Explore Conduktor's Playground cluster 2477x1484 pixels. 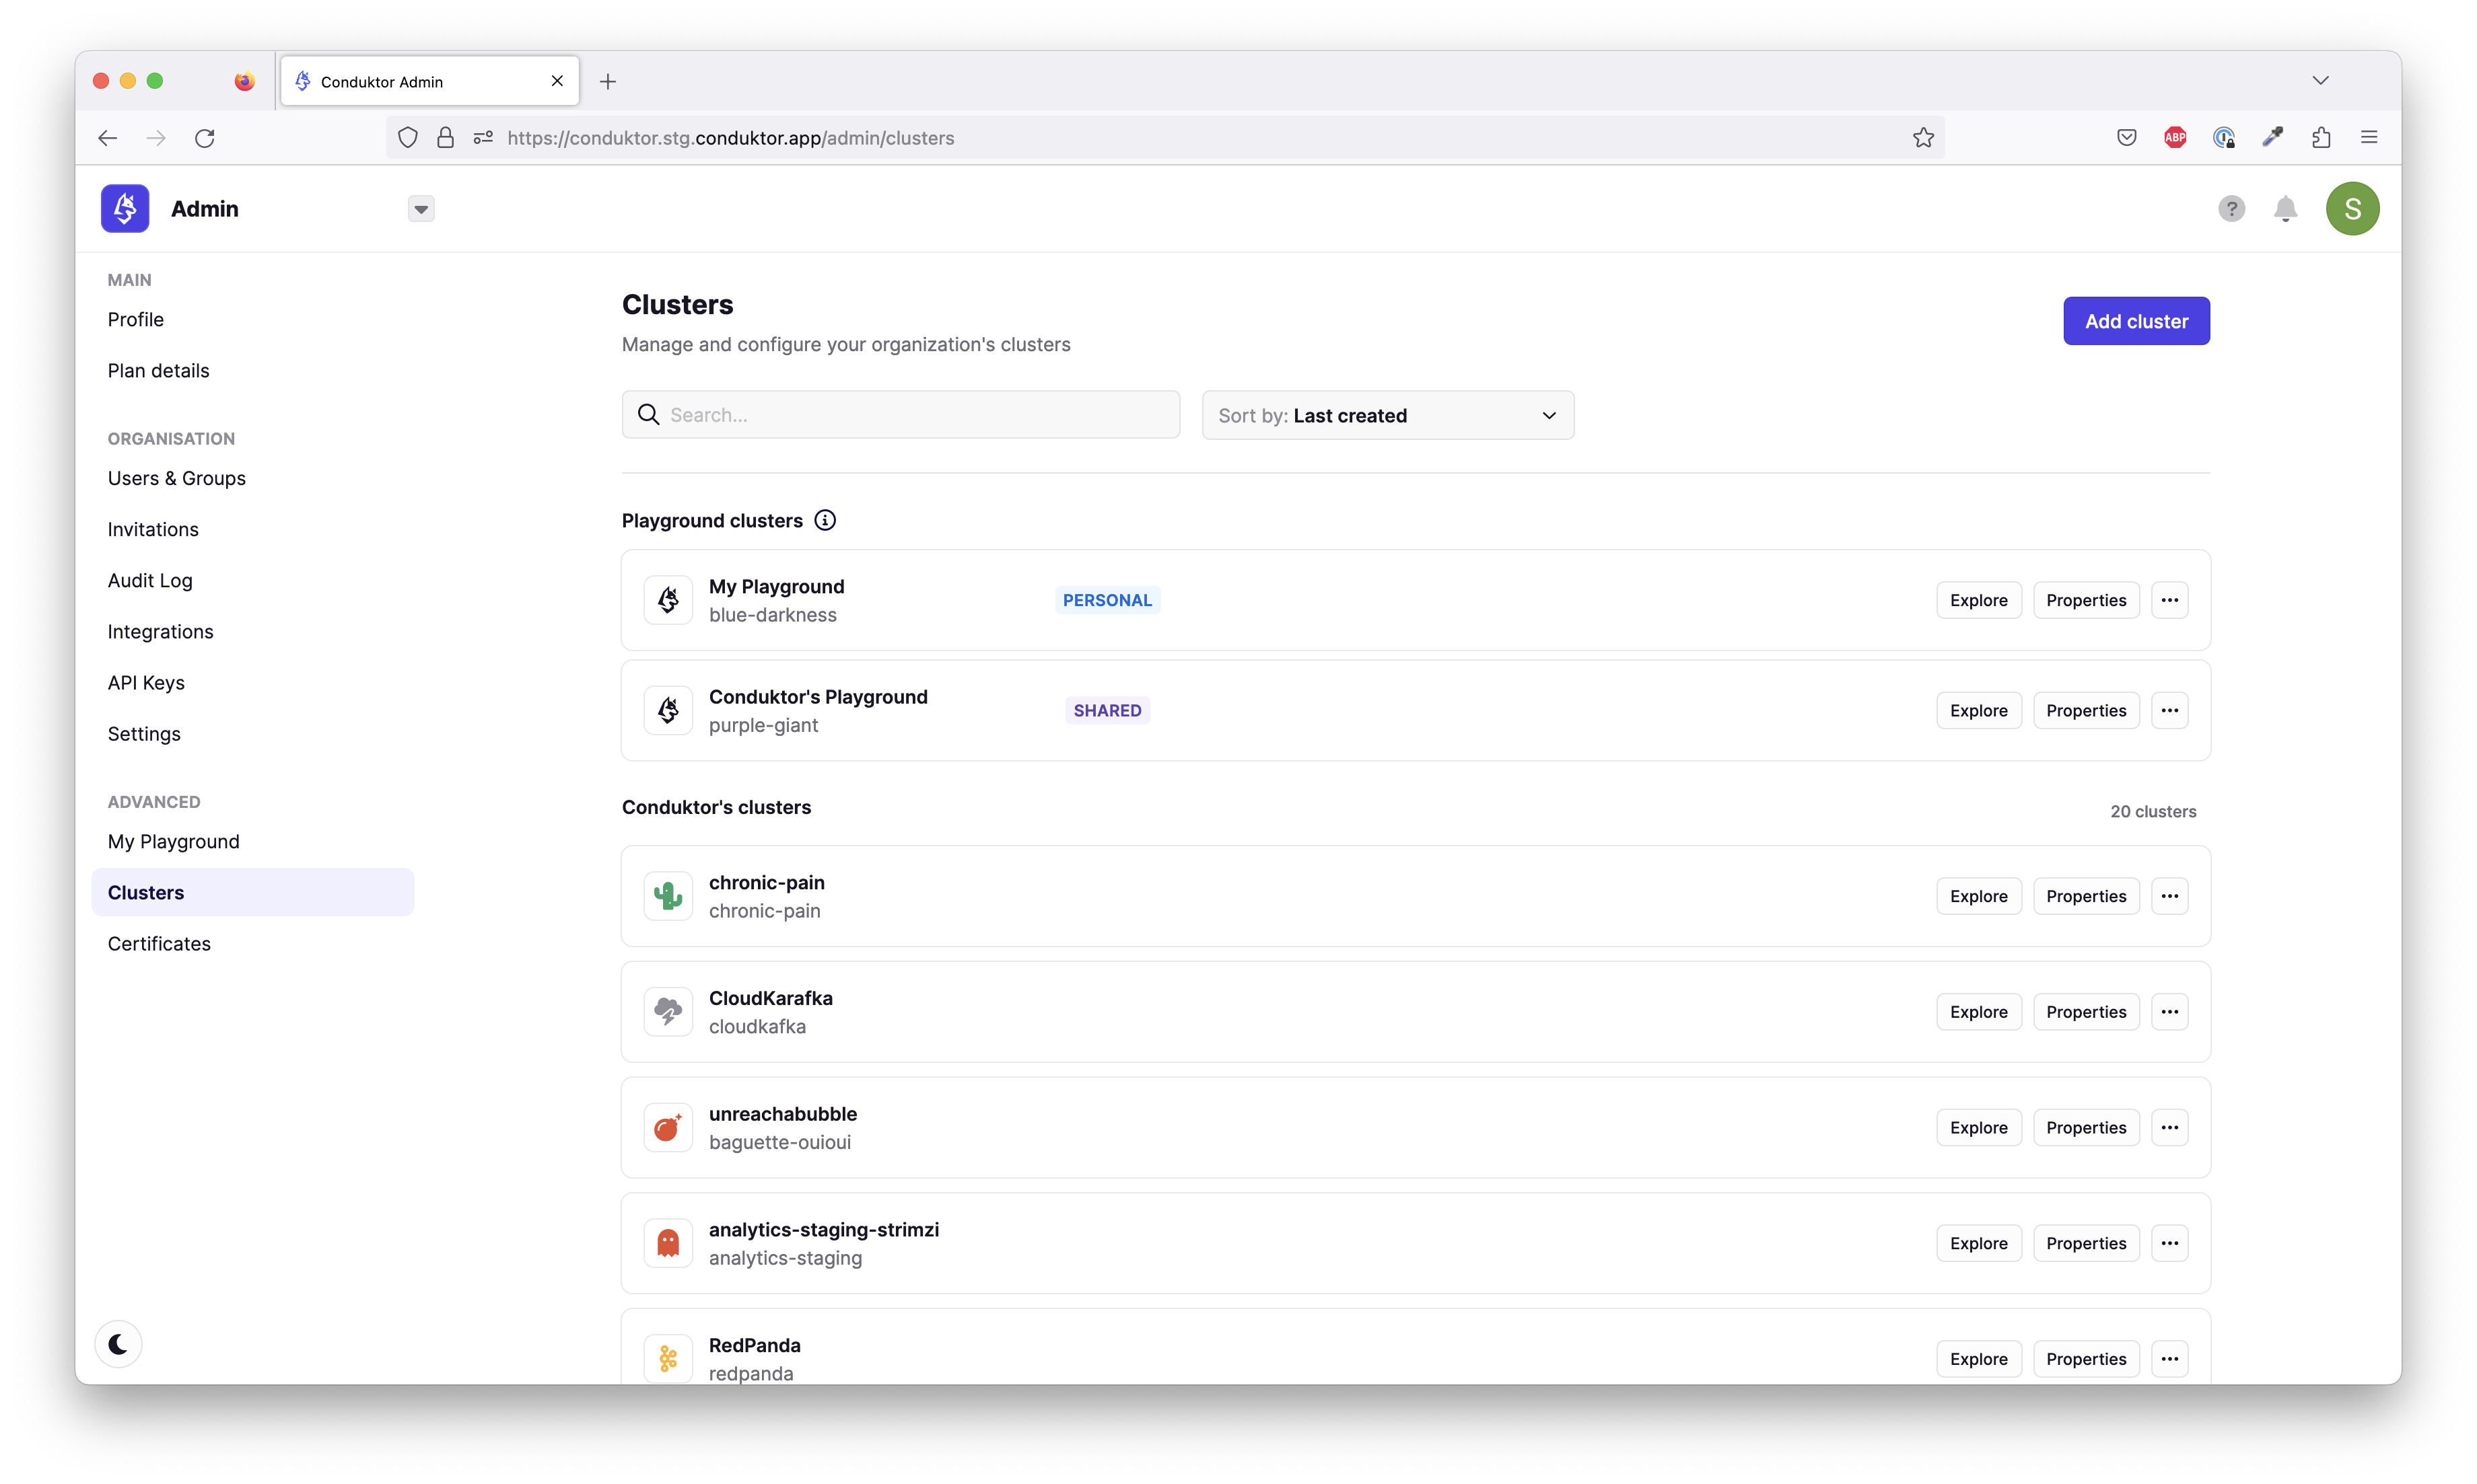pyautogui.click(x=1978, y=710)
